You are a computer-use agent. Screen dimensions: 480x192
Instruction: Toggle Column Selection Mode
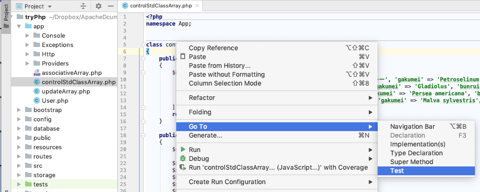coord(277,84)
